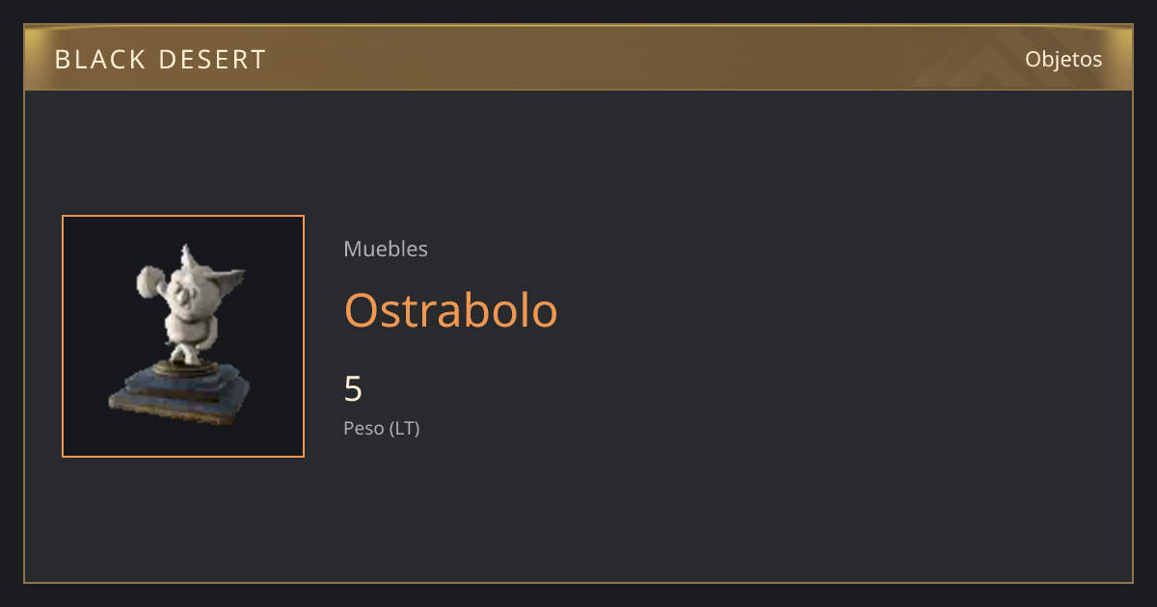Open the Muebles category label
Image resolution: width=1157 pixels, height=607 pixels.
tap(386, 249)
